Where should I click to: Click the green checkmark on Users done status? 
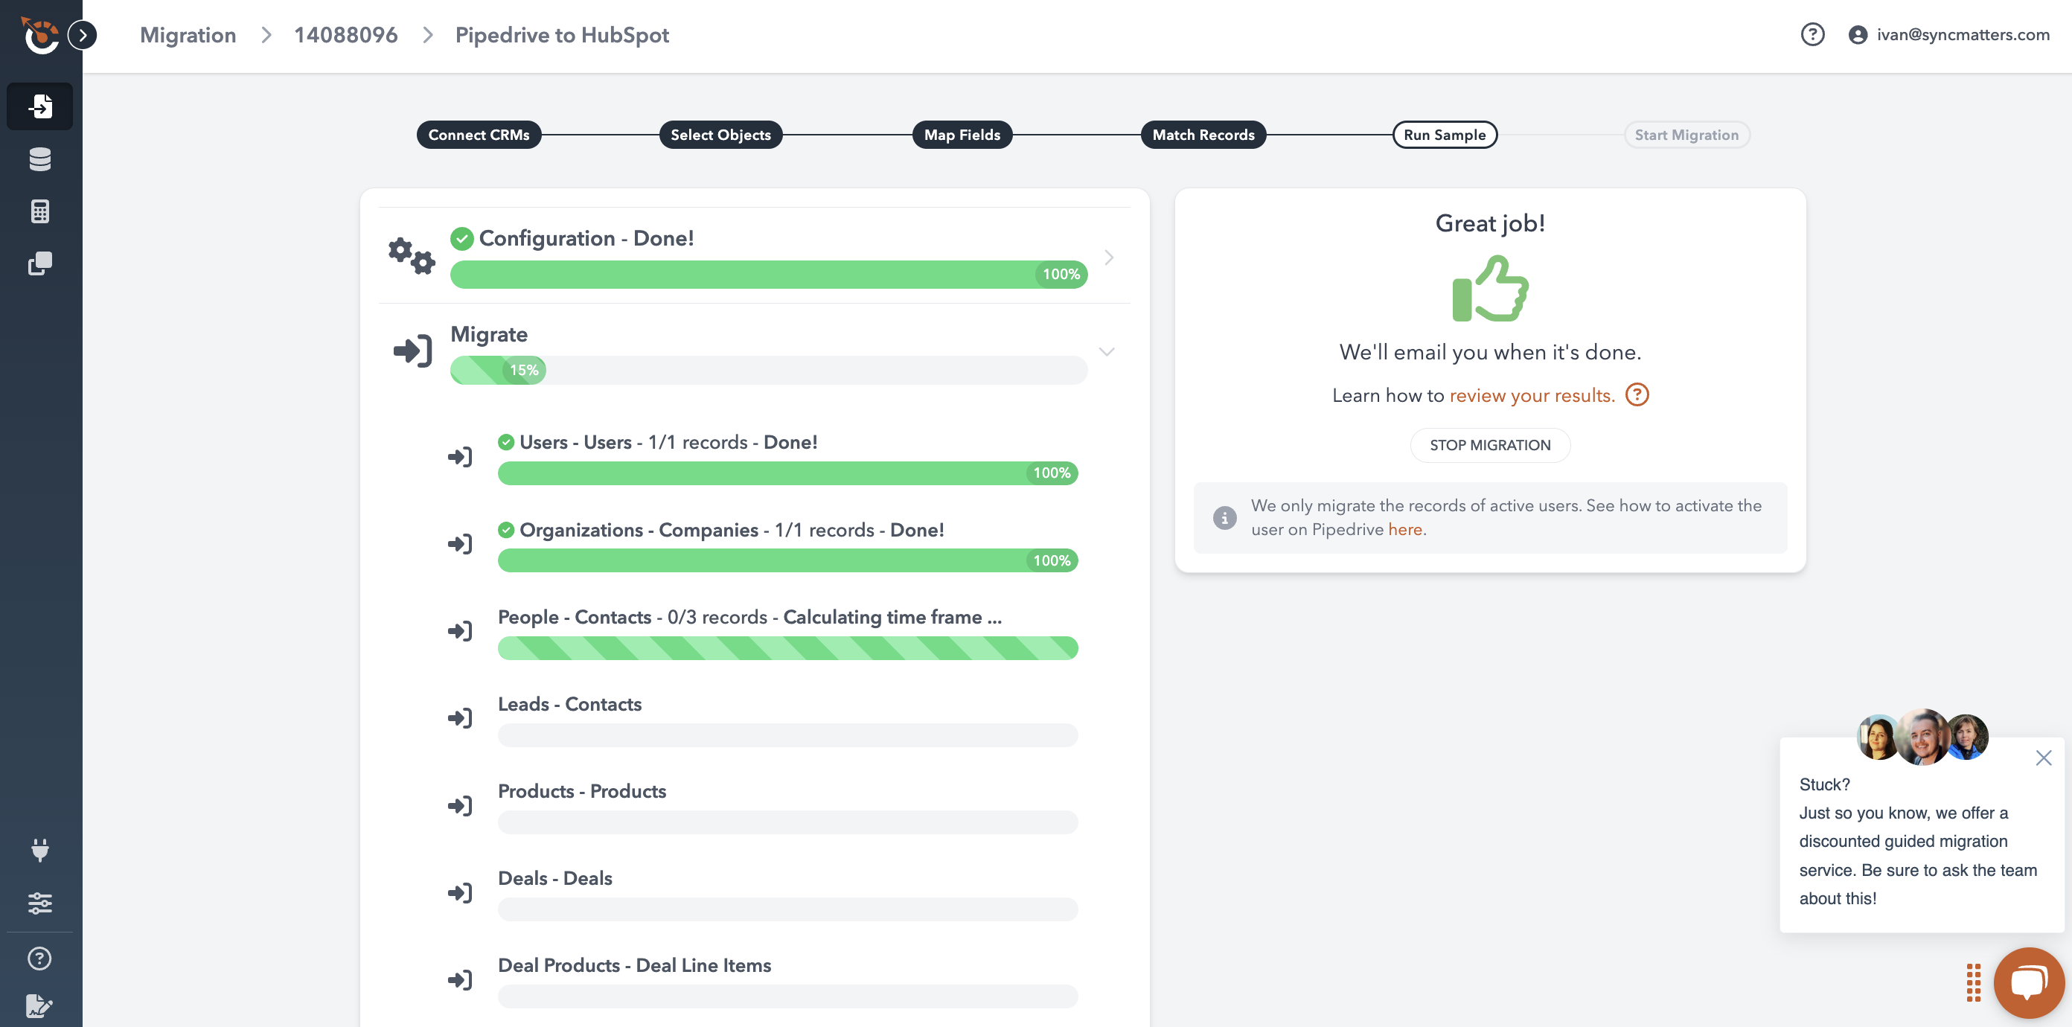pos(506,440)
